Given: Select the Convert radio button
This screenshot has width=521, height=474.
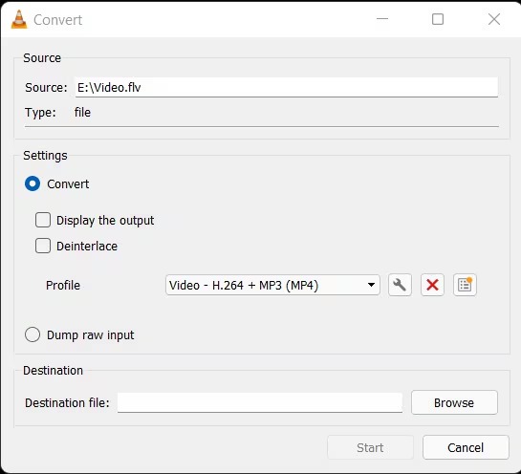Looking at the screenshot, I should click(33, 183).
